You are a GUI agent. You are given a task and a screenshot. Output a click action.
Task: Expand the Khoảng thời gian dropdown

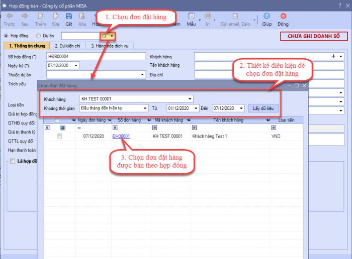tap(145, 108)
